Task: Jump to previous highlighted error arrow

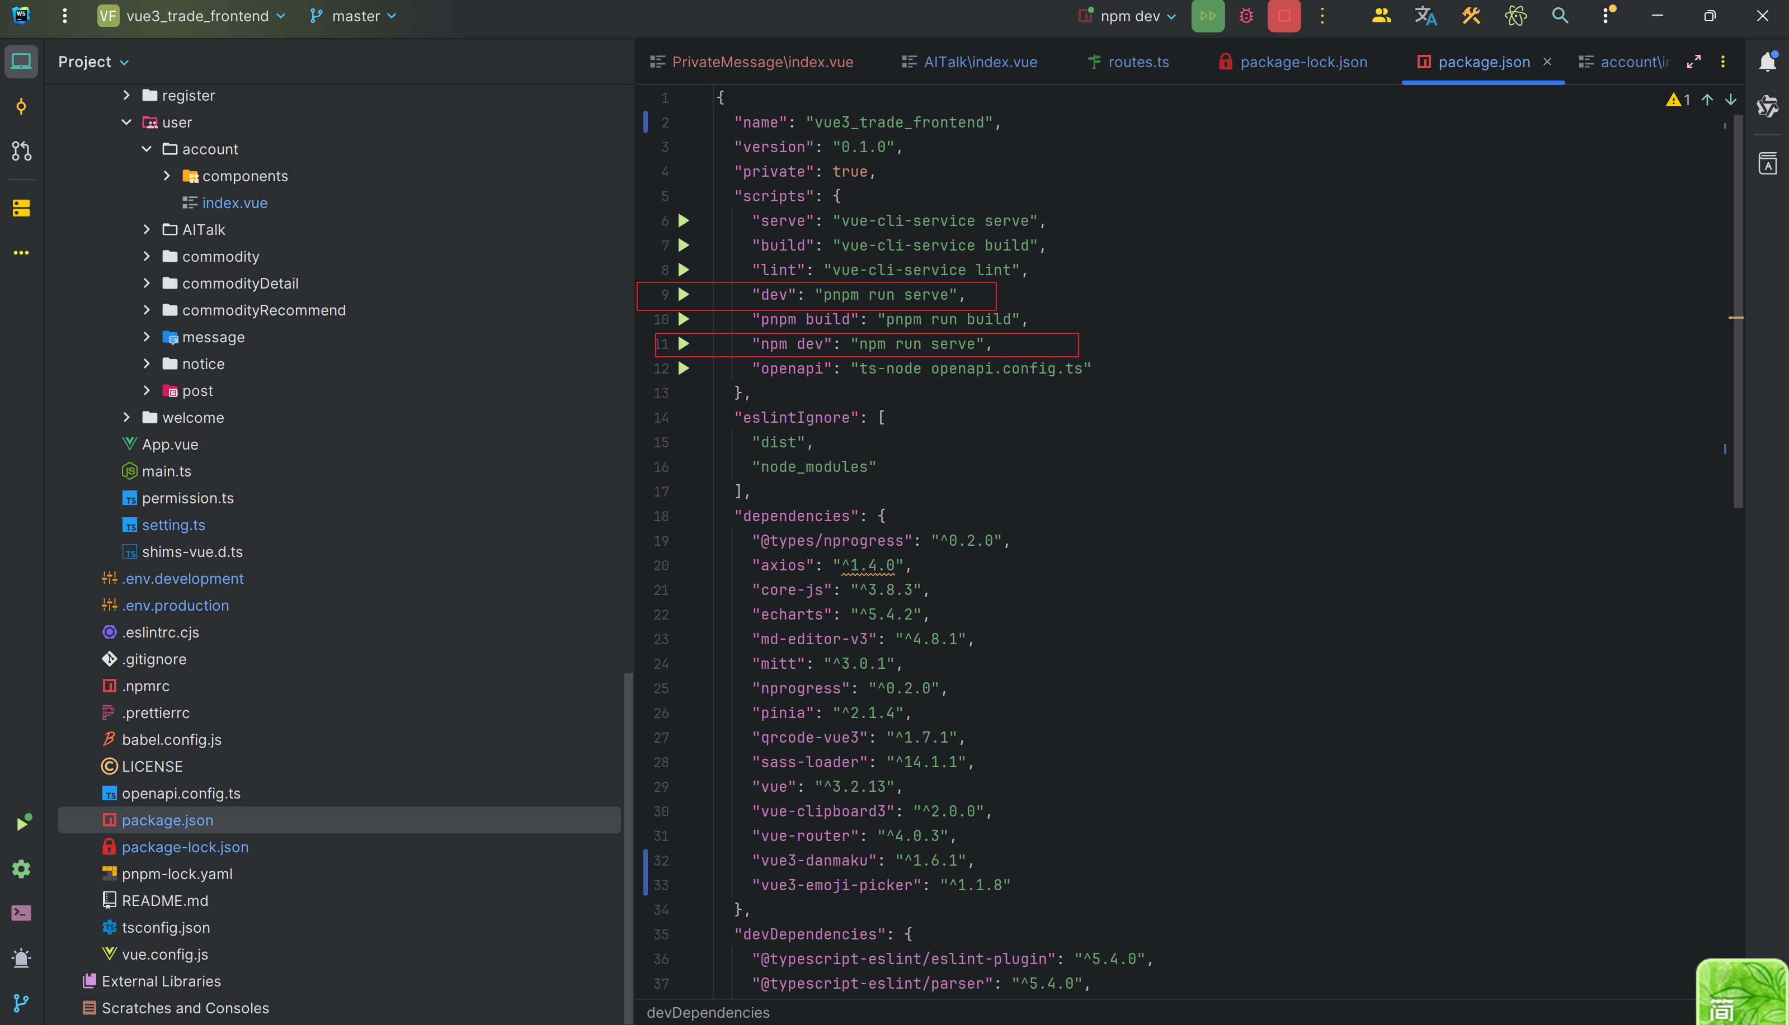Action: [1707, 100]
